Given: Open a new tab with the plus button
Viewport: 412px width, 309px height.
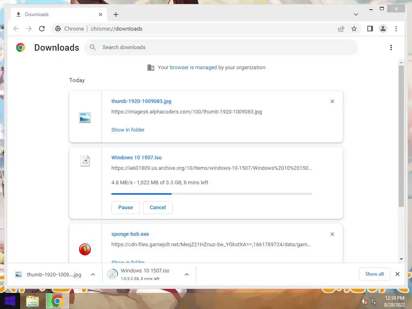Looking at the screenshot, I should click(116, 14).
